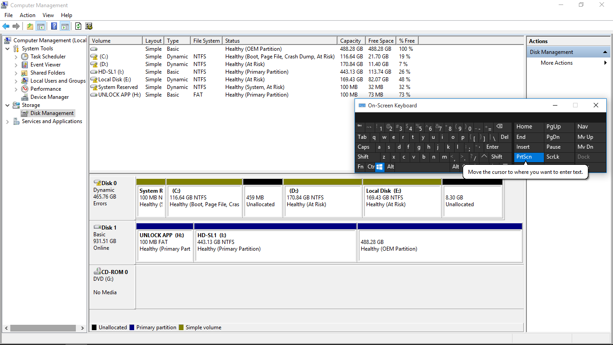Expand the Local Users and Groups node

point(16,81)
